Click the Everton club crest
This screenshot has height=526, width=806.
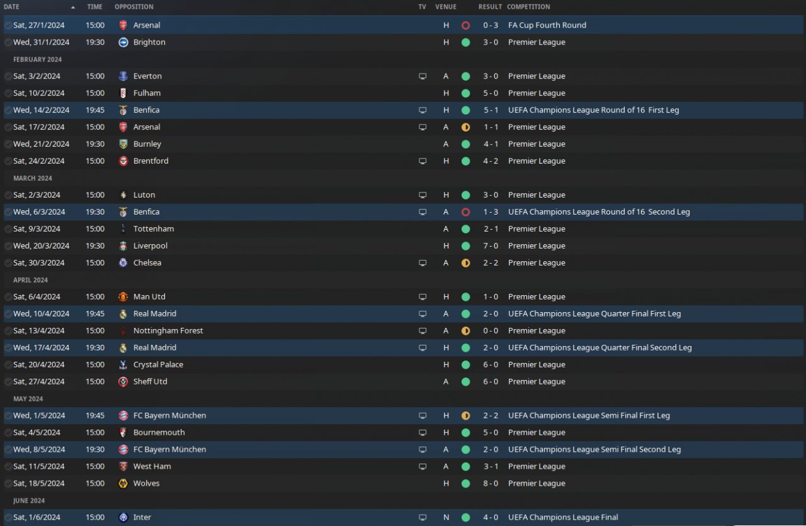tap(123, 76)
